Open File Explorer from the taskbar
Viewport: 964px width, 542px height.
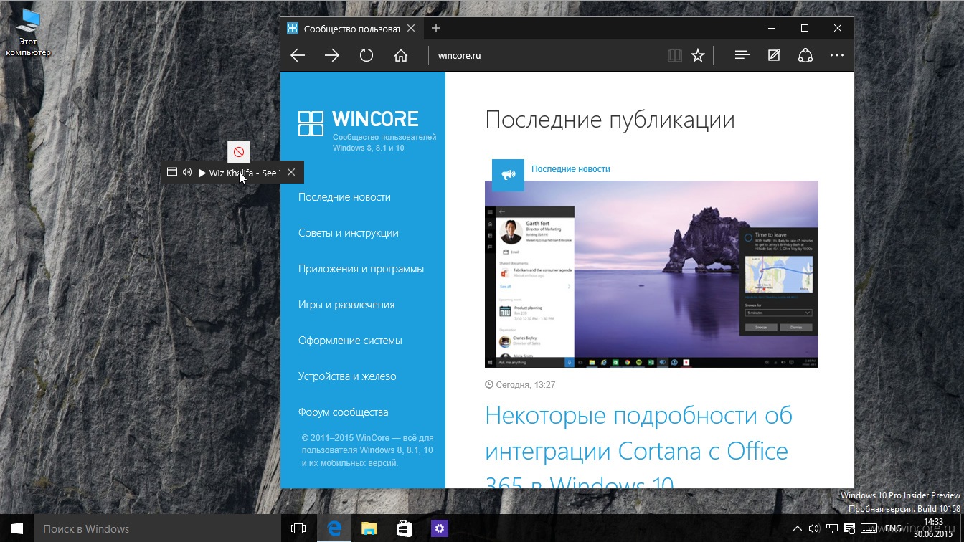369,528
